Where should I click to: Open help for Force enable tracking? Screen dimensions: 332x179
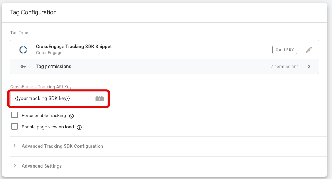(71, 116)
